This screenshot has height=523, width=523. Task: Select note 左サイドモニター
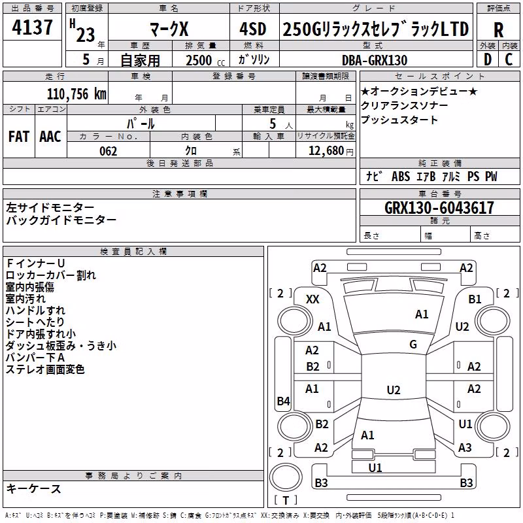click(50, 207)
